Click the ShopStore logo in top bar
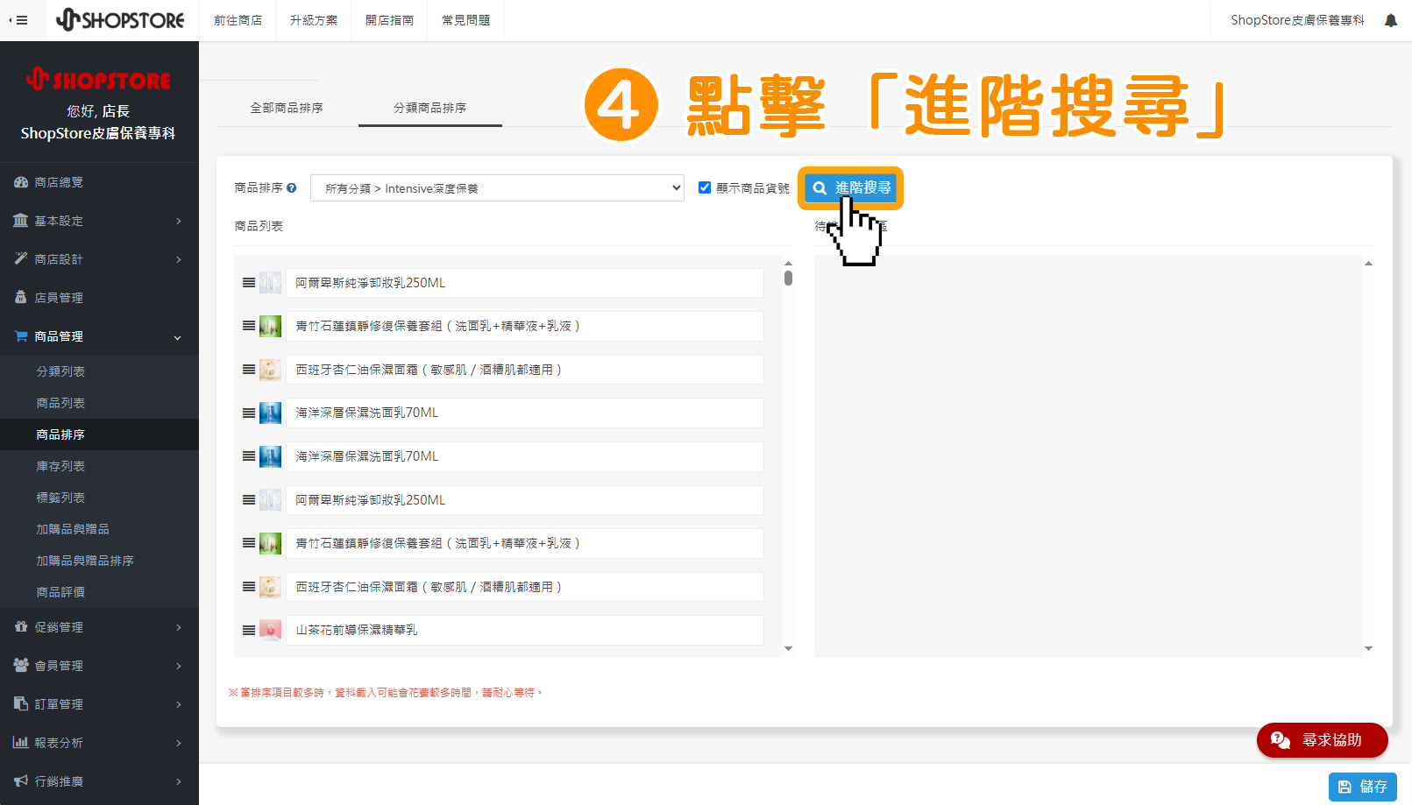Screen dimensions: 1412x805 [x=120, y=19]
